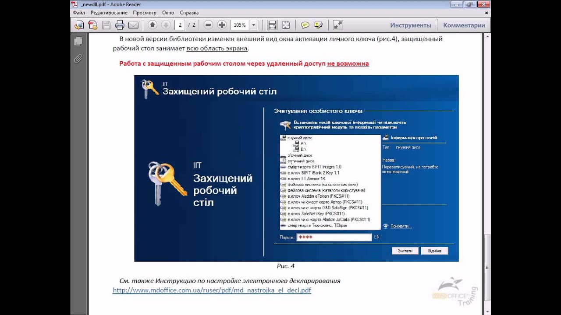561x315 pixels.
Task: Click the 'Поновити...' link in the figure
Action: [x=401, y=226]
